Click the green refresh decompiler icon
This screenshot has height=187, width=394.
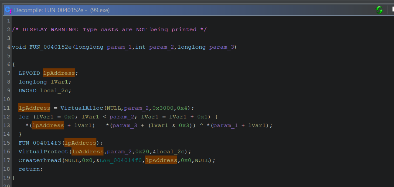click(x=379, y=10)
